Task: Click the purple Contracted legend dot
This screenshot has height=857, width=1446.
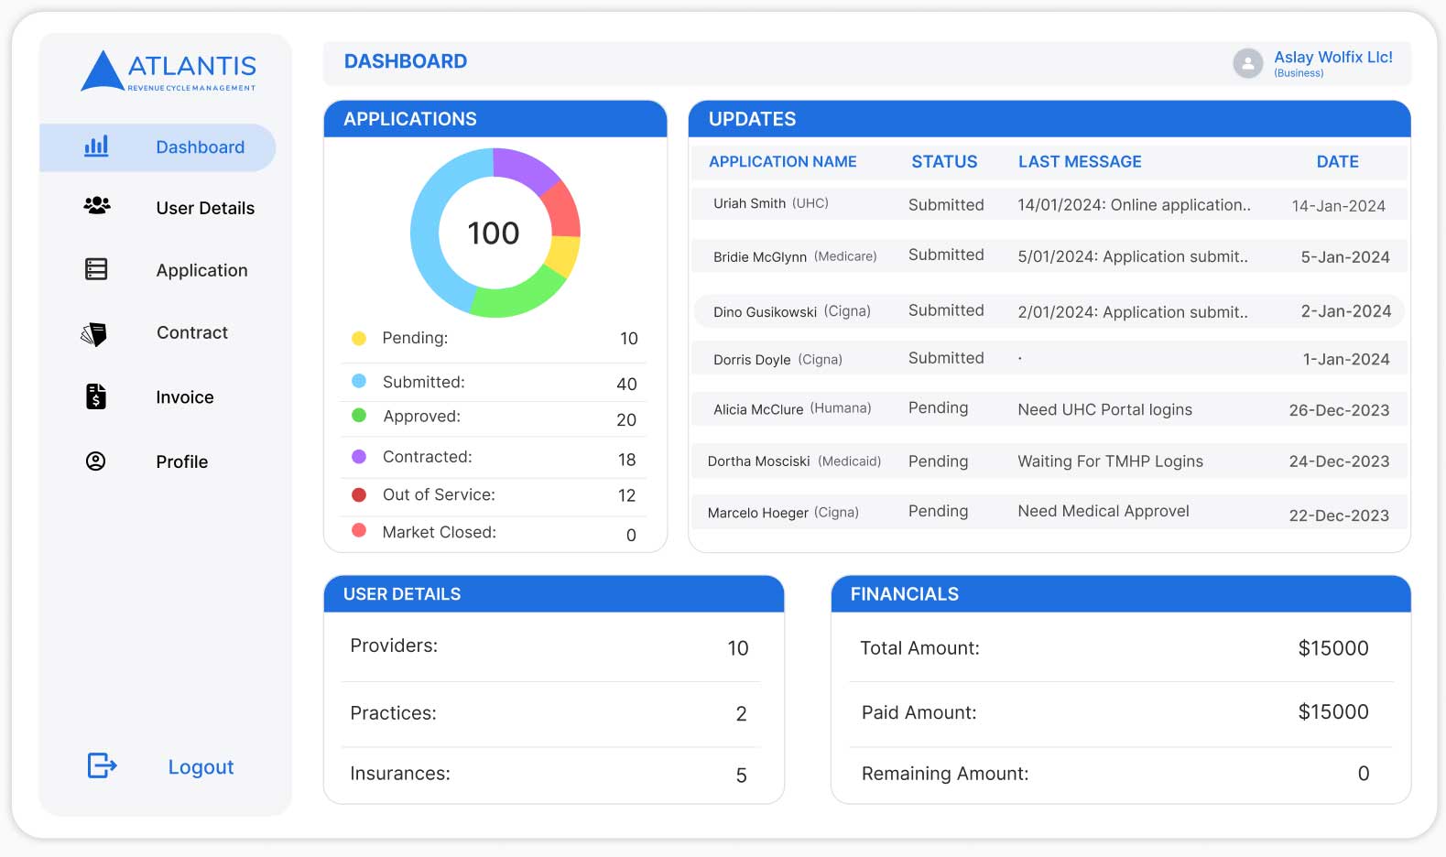Action: 359,456
